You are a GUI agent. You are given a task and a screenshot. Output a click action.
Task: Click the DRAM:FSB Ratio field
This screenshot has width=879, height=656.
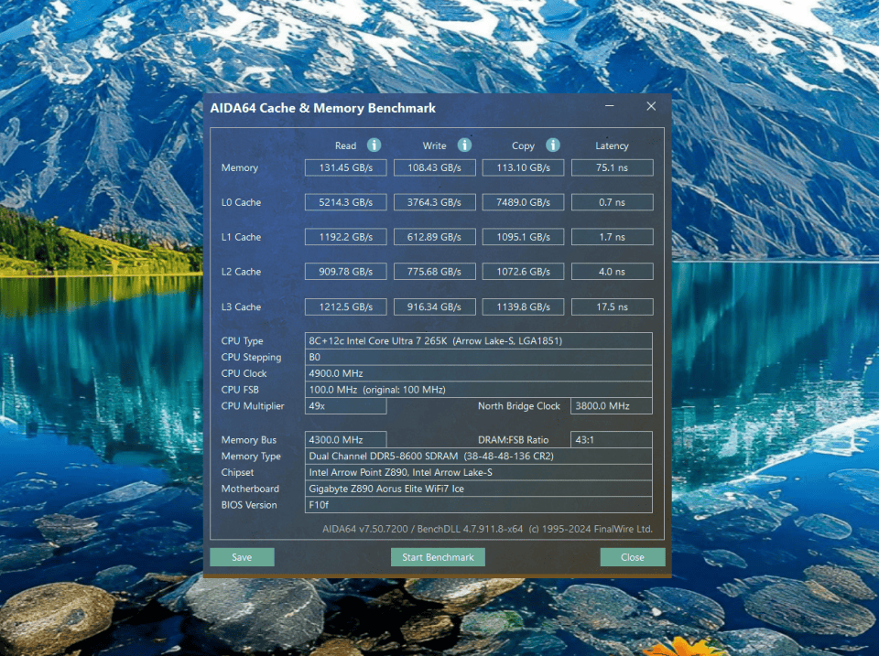(x=611, y=440)
